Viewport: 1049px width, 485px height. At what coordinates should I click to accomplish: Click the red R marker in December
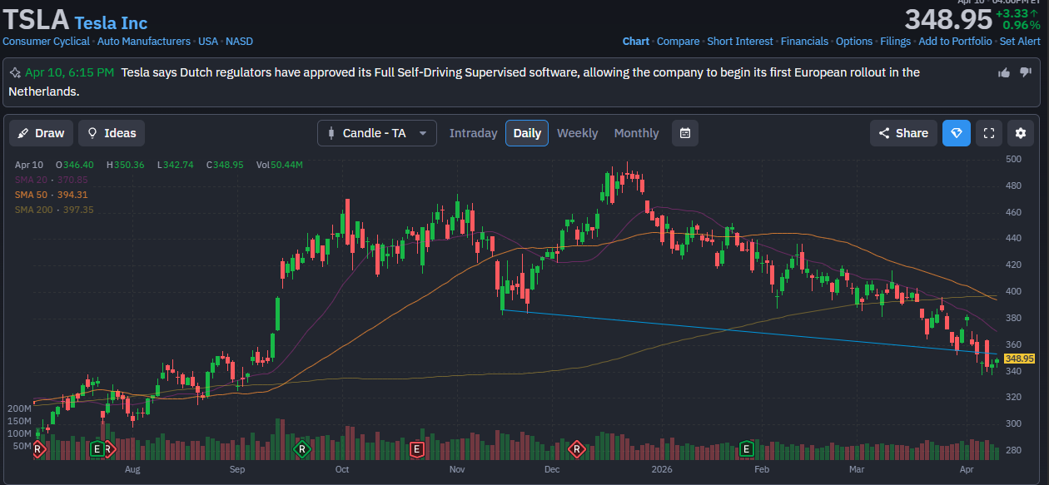(x=575, y=449)
